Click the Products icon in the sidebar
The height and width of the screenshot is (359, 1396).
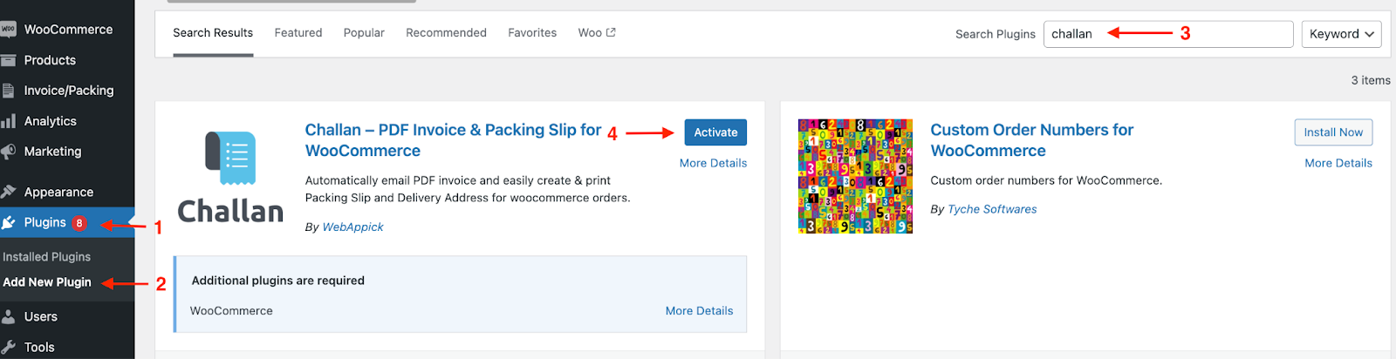click(x=8, y=60)
